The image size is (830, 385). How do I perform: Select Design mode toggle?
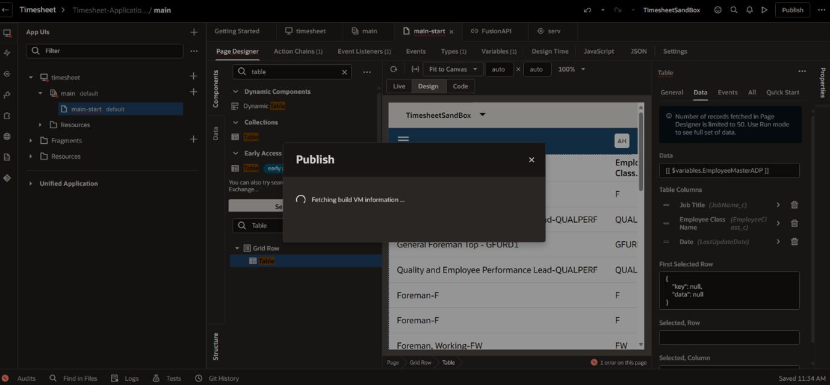[x=429, y=86]
